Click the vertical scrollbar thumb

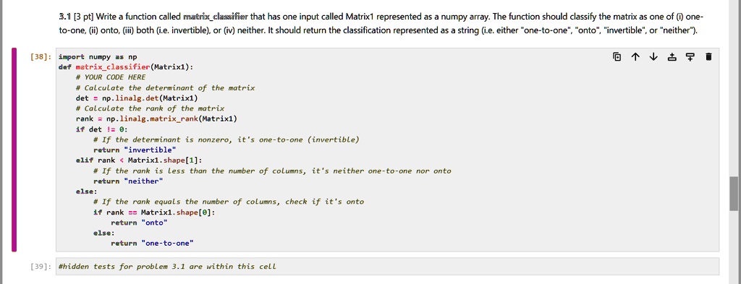734,194
